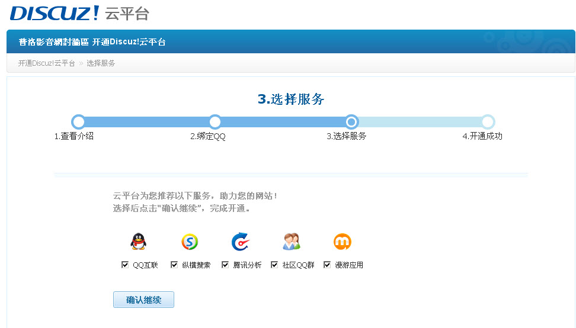
Task: Uncheck the QQ互联 checkbox
Action: click(x=125, y=265)
